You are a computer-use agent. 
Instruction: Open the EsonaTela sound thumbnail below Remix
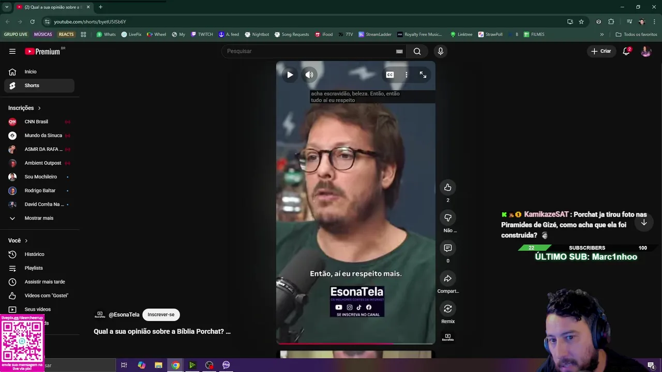(448, 337)
